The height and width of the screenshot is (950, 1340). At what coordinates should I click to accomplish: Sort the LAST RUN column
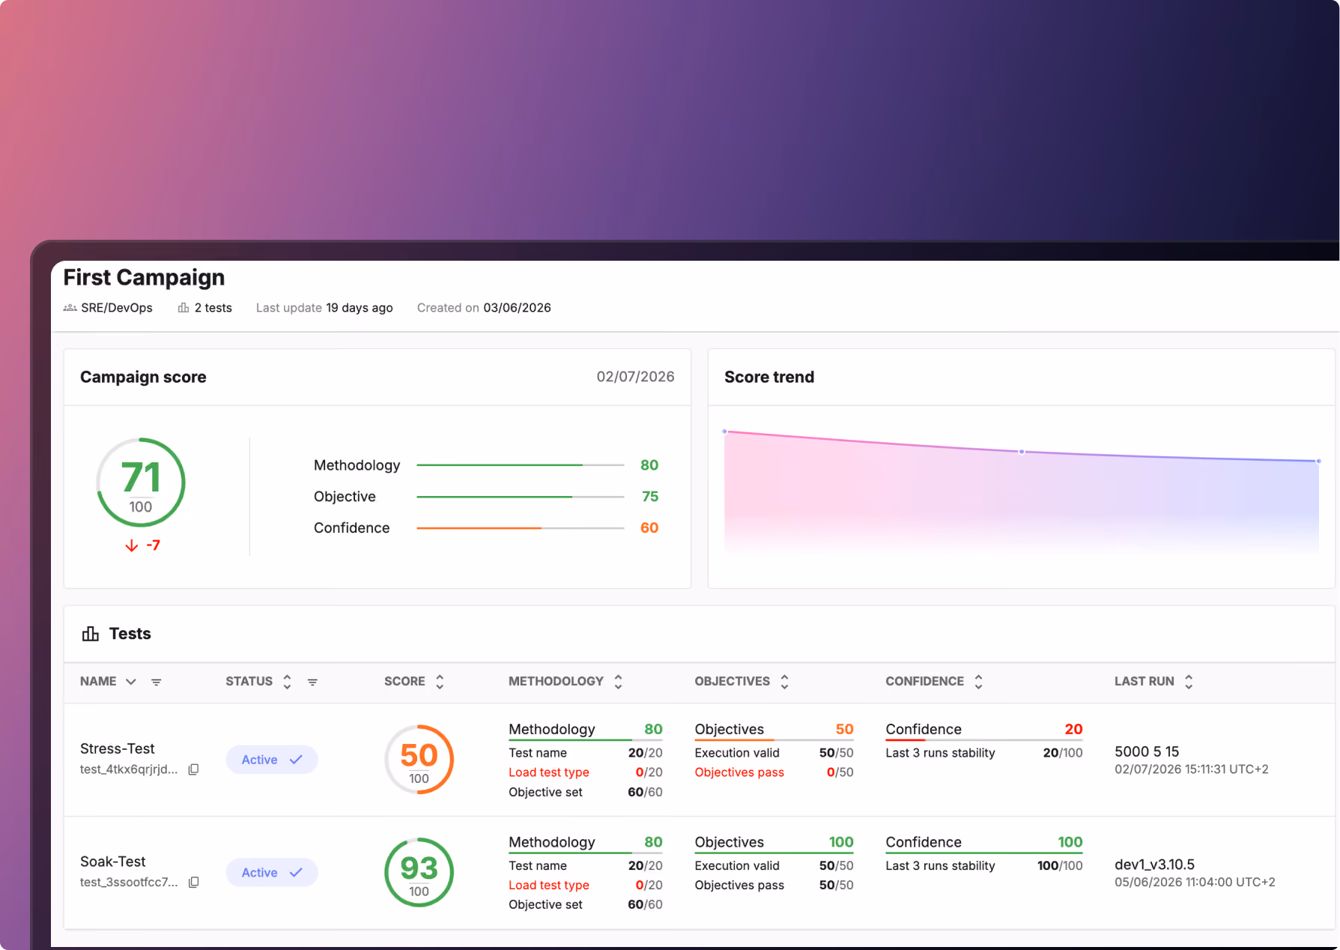1189,681
